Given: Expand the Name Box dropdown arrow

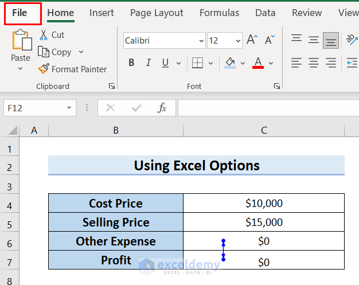Looking at the screenshot, I should click(x=69, y=108).
